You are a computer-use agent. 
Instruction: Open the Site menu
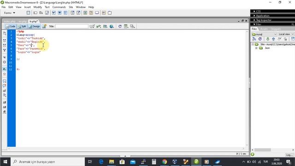pyautogui.click(x=71, y=7)
